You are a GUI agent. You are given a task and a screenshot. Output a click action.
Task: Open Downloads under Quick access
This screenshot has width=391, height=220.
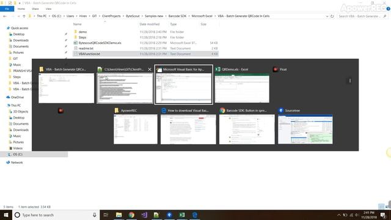click(21, 40)
